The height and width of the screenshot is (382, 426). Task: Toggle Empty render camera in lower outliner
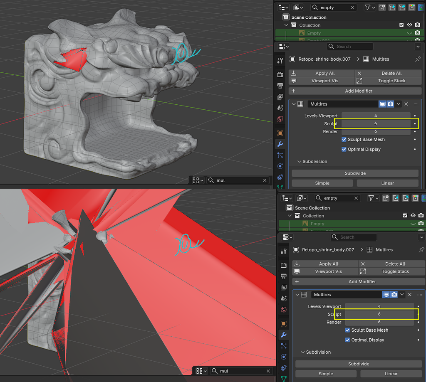click(421, 224)
